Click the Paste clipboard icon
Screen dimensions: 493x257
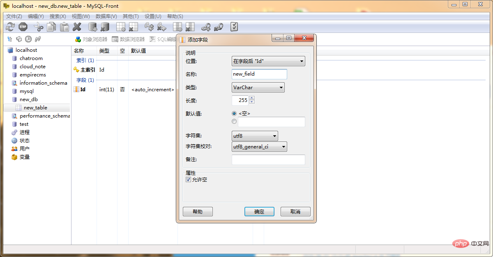65,27
